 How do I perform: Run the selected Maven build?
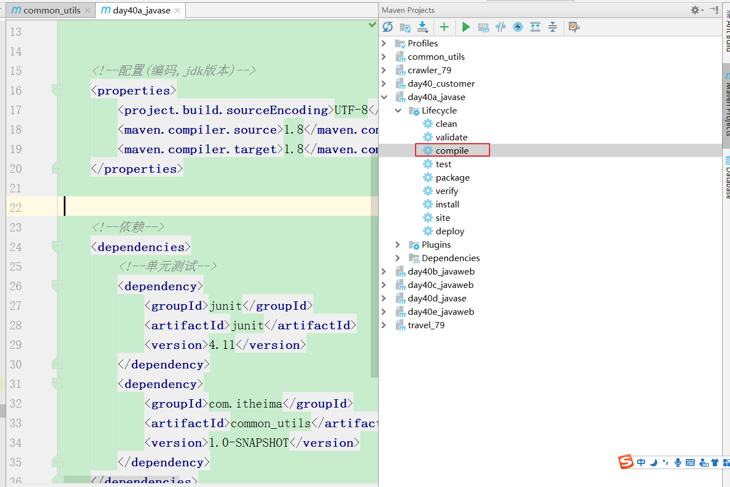466,27
